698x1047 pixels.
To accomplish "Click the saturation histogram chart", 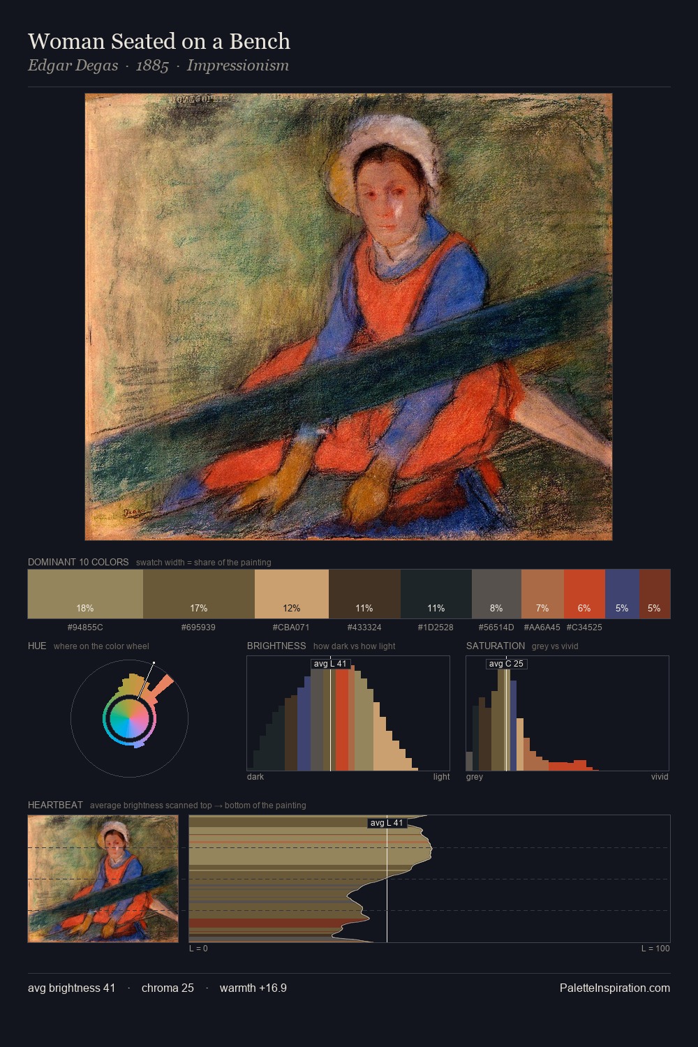I will click(567, 713).
